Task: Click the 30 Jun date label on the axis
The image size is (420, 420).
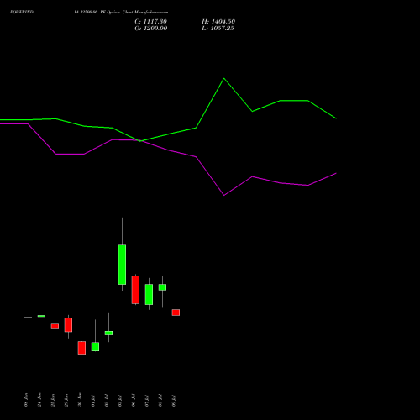Action: [80, 400]
